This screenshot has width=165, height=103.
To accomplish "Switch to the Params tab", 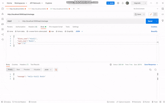I will [x=10, y=27].
